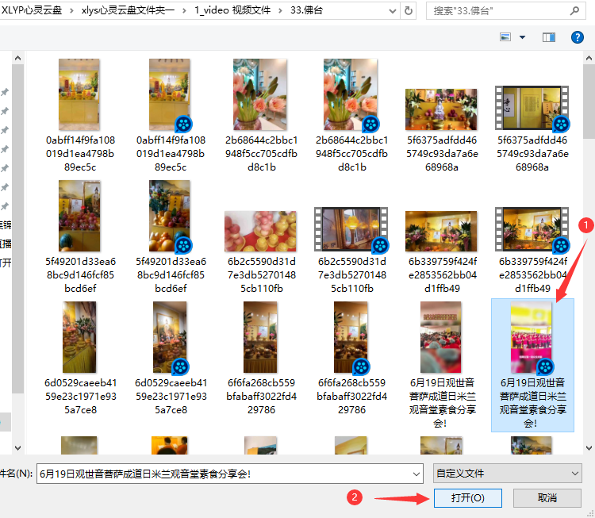Click the navigation pane scrollbar up arrow
The height and width of the screenshot is (518, 595).
(17, 58)
